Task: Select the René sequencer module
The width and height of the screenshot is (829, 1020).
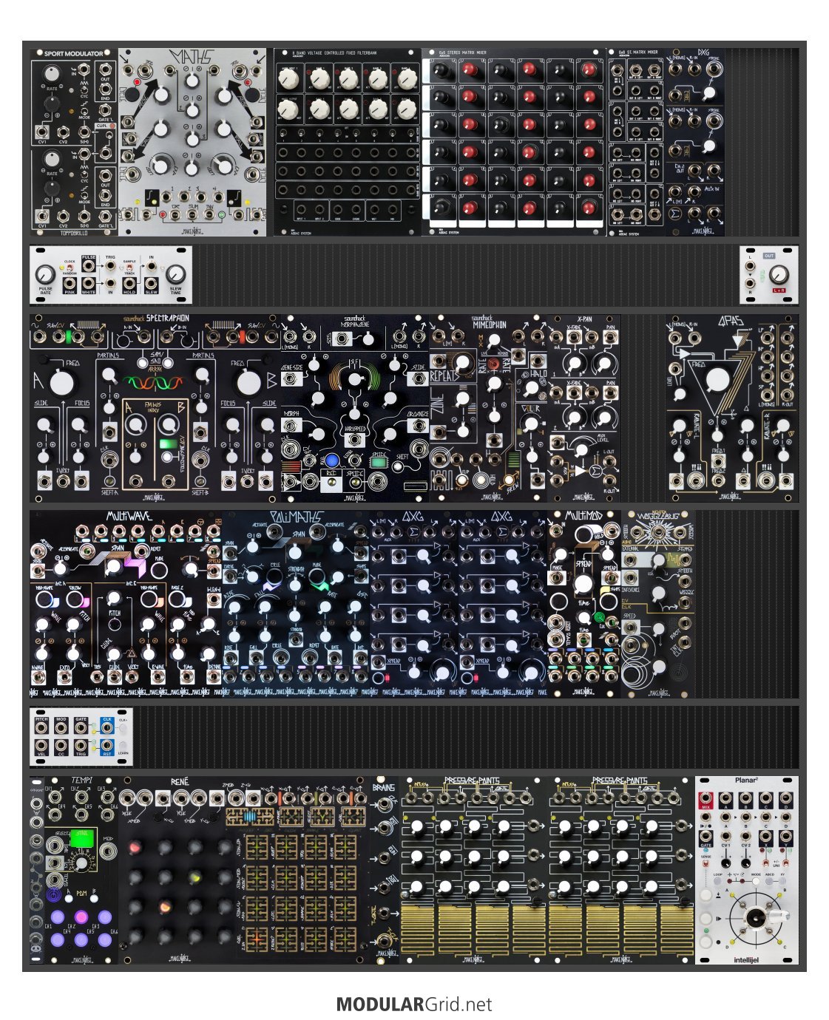Action: [x=244, y=870]
